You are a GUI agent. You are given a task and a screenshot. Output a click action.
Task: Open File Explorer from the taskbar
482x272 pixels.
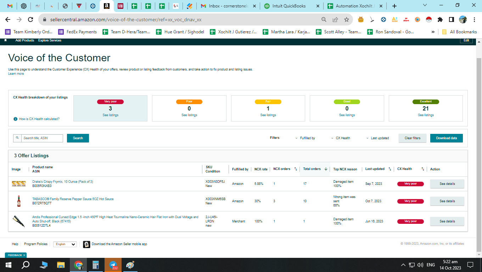(61, 265)
